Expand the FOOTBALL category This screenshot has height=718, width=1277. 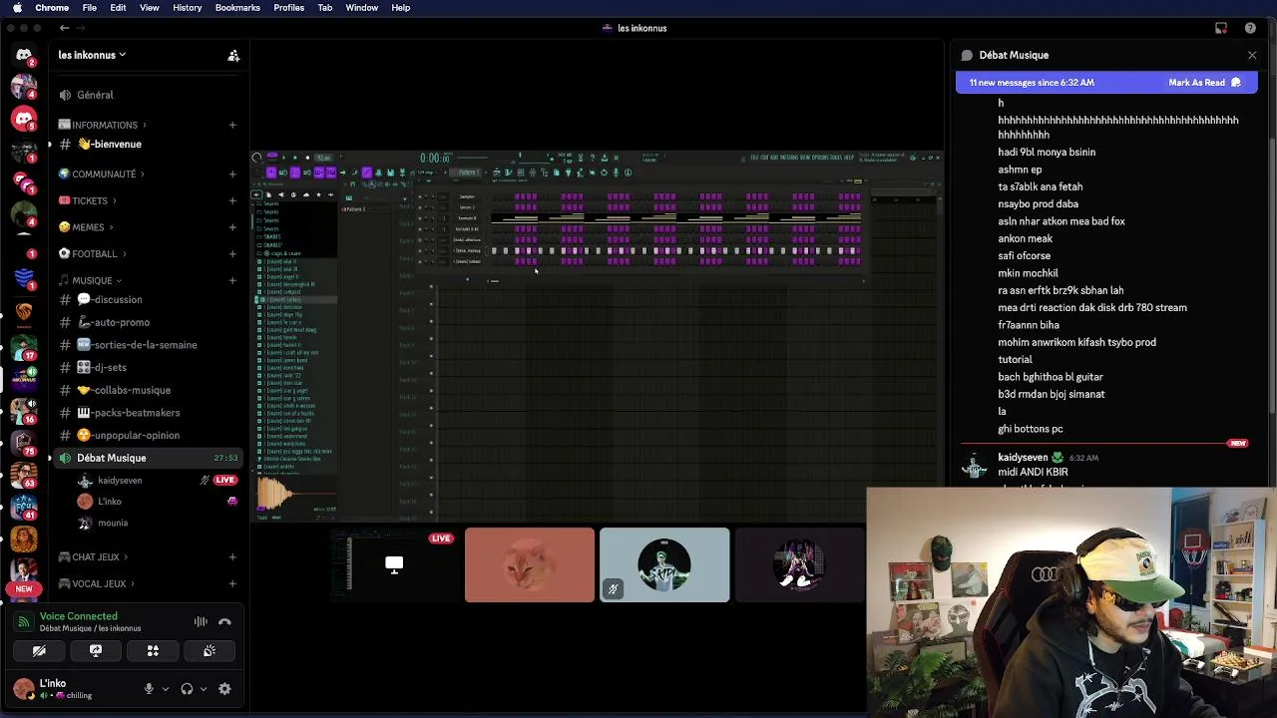[94, 253]
